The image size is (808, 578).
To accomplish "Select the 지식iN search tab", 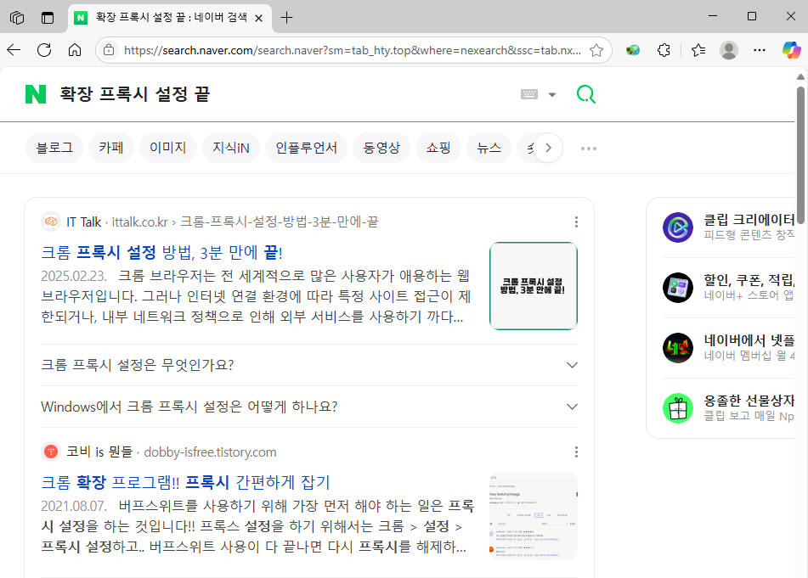I will tap(231, 149).
